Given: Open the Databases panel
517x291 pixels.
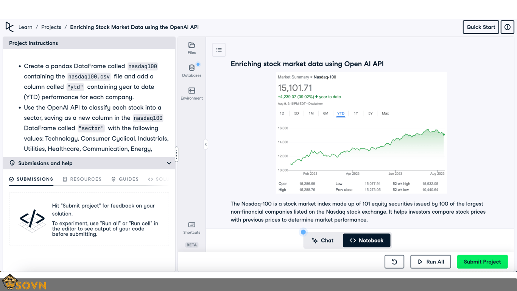Looking at the screenshot, I should point(192,70).
